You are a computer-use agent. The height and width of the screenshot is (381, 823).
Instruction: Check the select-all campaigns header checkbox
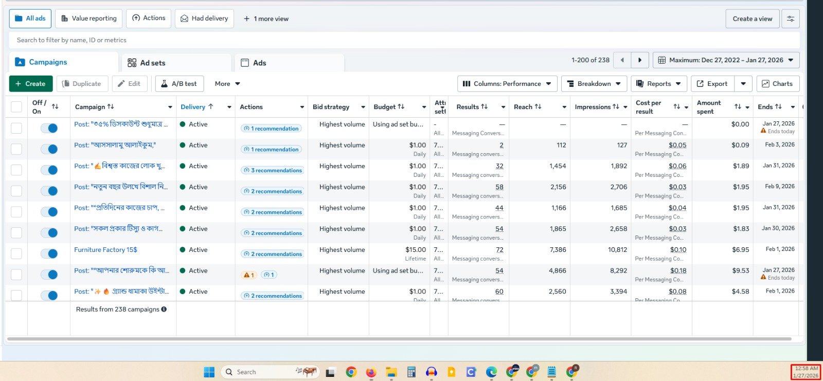click(16, 107)
